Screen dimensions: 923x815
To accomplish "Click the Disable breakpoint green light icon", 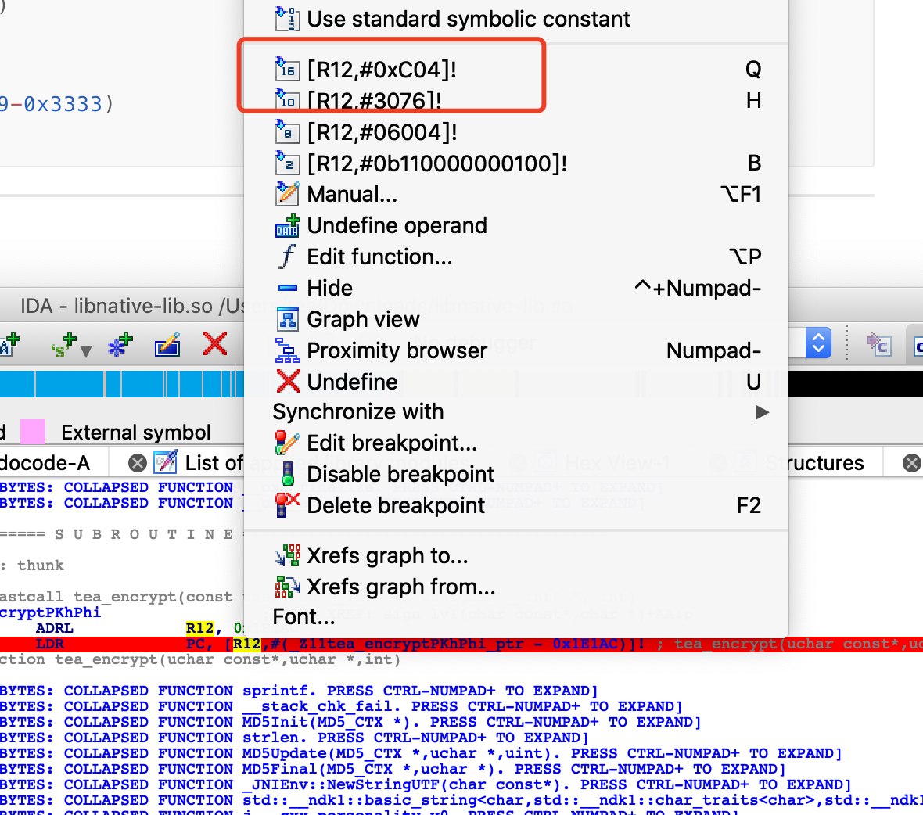I will tap(288, 474).
